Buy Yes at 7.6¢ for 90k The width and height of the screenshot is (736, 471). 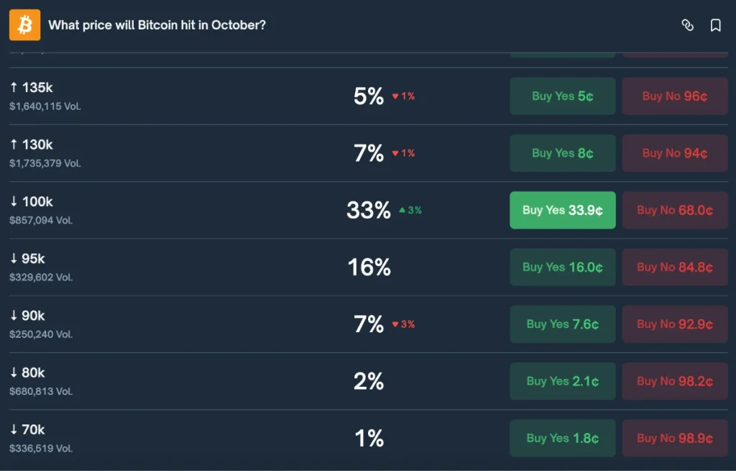pyautogui.click(x=562, y=324)
